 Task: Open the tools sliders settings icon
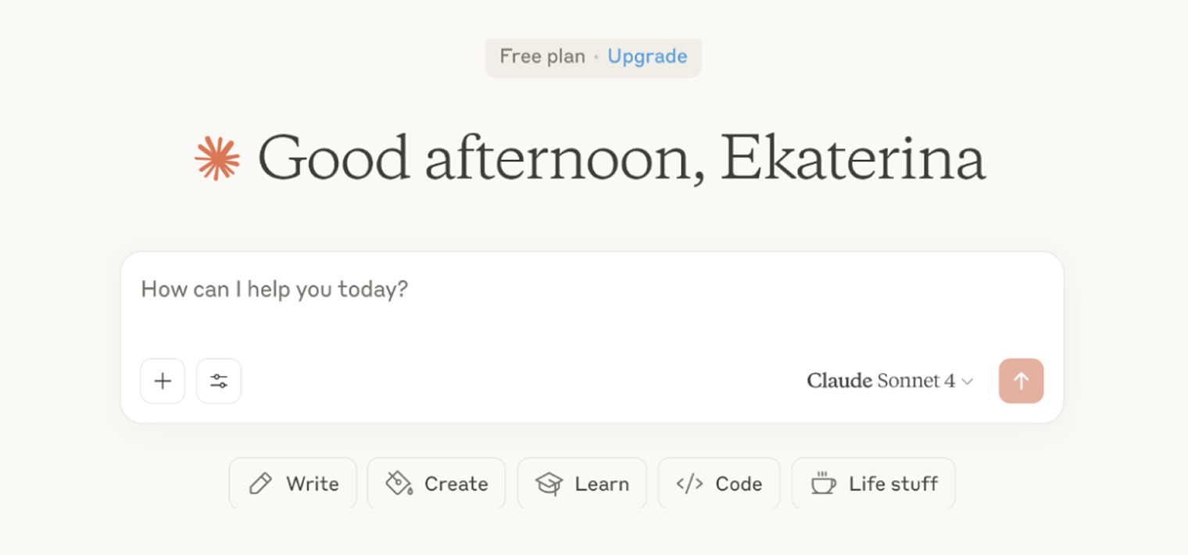coord(219,381)
